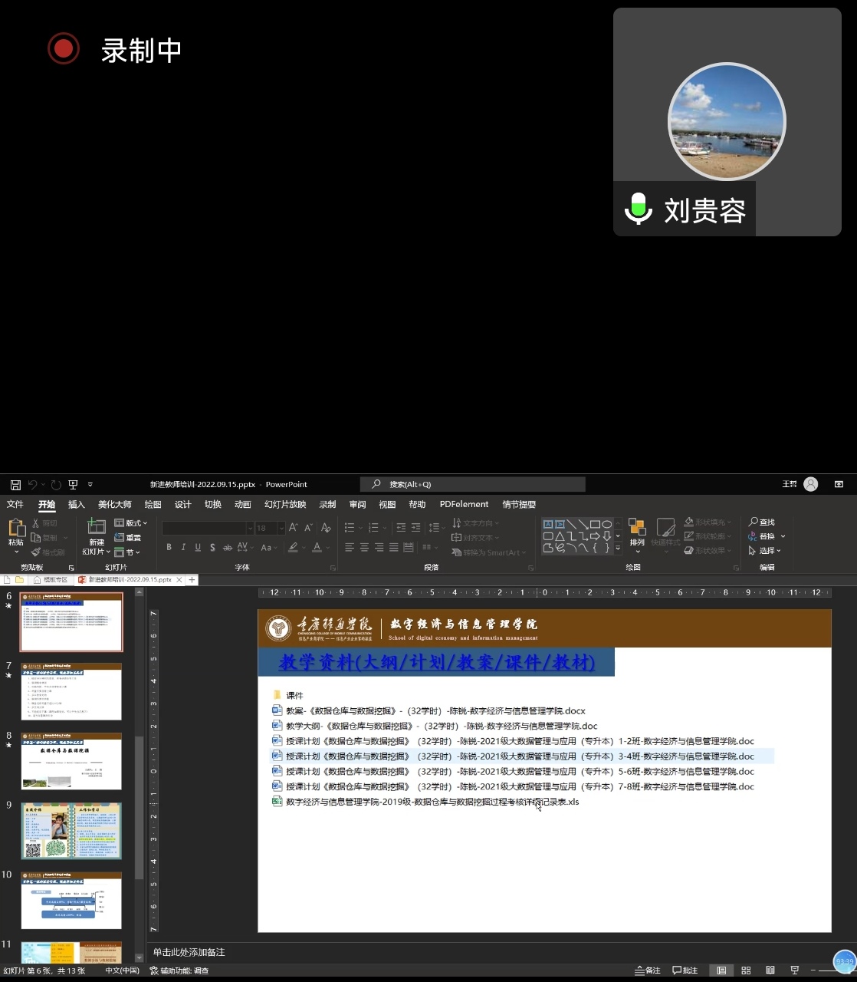This screenshot has height=982, width=857.
Task: Click the Save icon in quick access toolbar
Action: (15, 485)
